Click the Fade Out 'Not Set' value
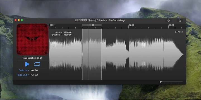This screenshot has width=201, height=100. (x=34, y=75)
